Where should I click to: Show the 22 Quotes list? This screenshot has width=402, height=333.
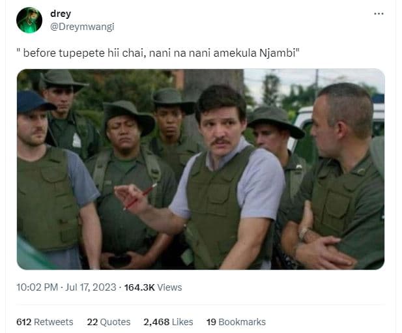109,322
